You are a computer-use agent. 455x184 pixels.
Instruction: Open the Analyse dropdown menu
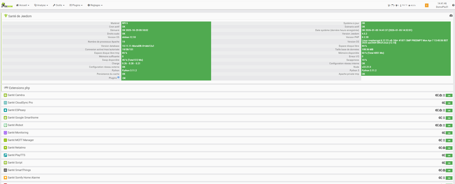tap(41, 5)
